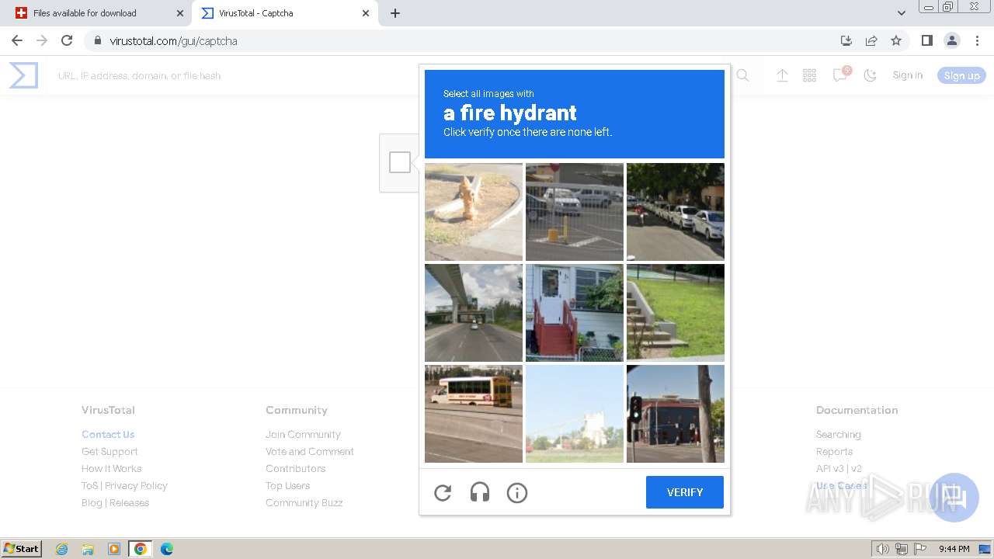
Task: Open the Chrome profile avatar
Action: pyautogui.click(x=951, y=40)
